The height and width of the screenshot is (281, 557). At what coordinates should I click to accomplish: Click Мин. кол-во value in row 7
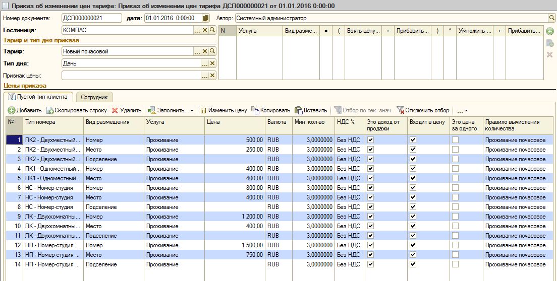(x=313, y=197)
